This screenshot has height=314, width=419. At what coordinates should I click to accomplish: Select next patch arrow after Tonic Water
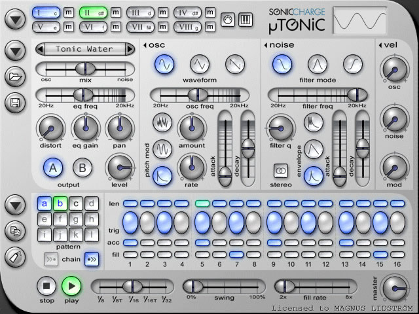pos(130,49)
